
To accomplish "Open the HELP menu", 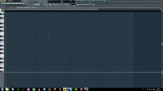I will pos(24,3).
